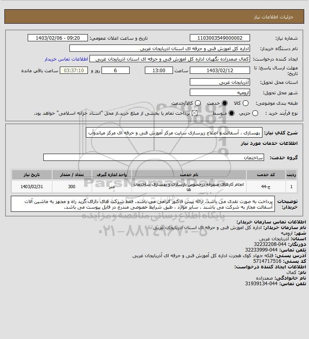This screenshot has width=309, height=339.
Task: Click the quantity cell 300
Action: pyautogui.click(x=72, y=187)
